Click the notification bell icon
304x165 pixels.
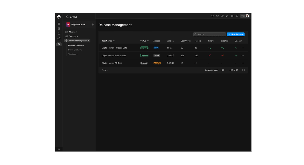237,16
